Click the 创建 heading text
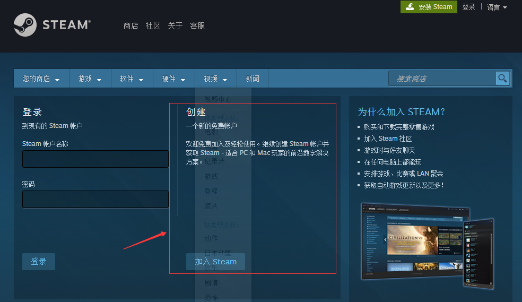Image resolution: width=522 pixels, height=302 pixels. [x=196, y=112]
